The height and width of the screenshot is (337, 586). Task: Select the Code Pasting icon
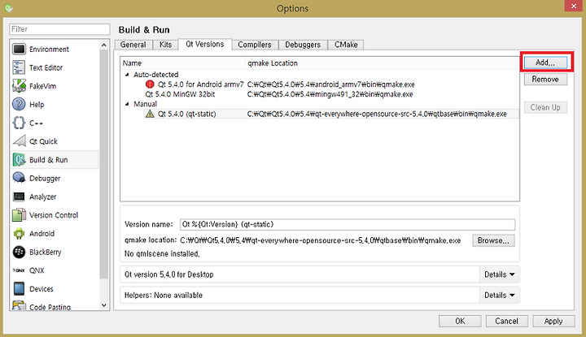click(19, 305)
